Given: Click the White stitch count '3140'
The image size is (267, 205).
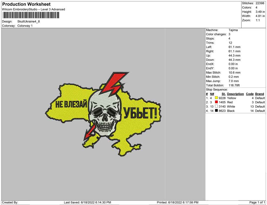Looking at the screenshot, I should pyautogui.click(x=222, y=107).
